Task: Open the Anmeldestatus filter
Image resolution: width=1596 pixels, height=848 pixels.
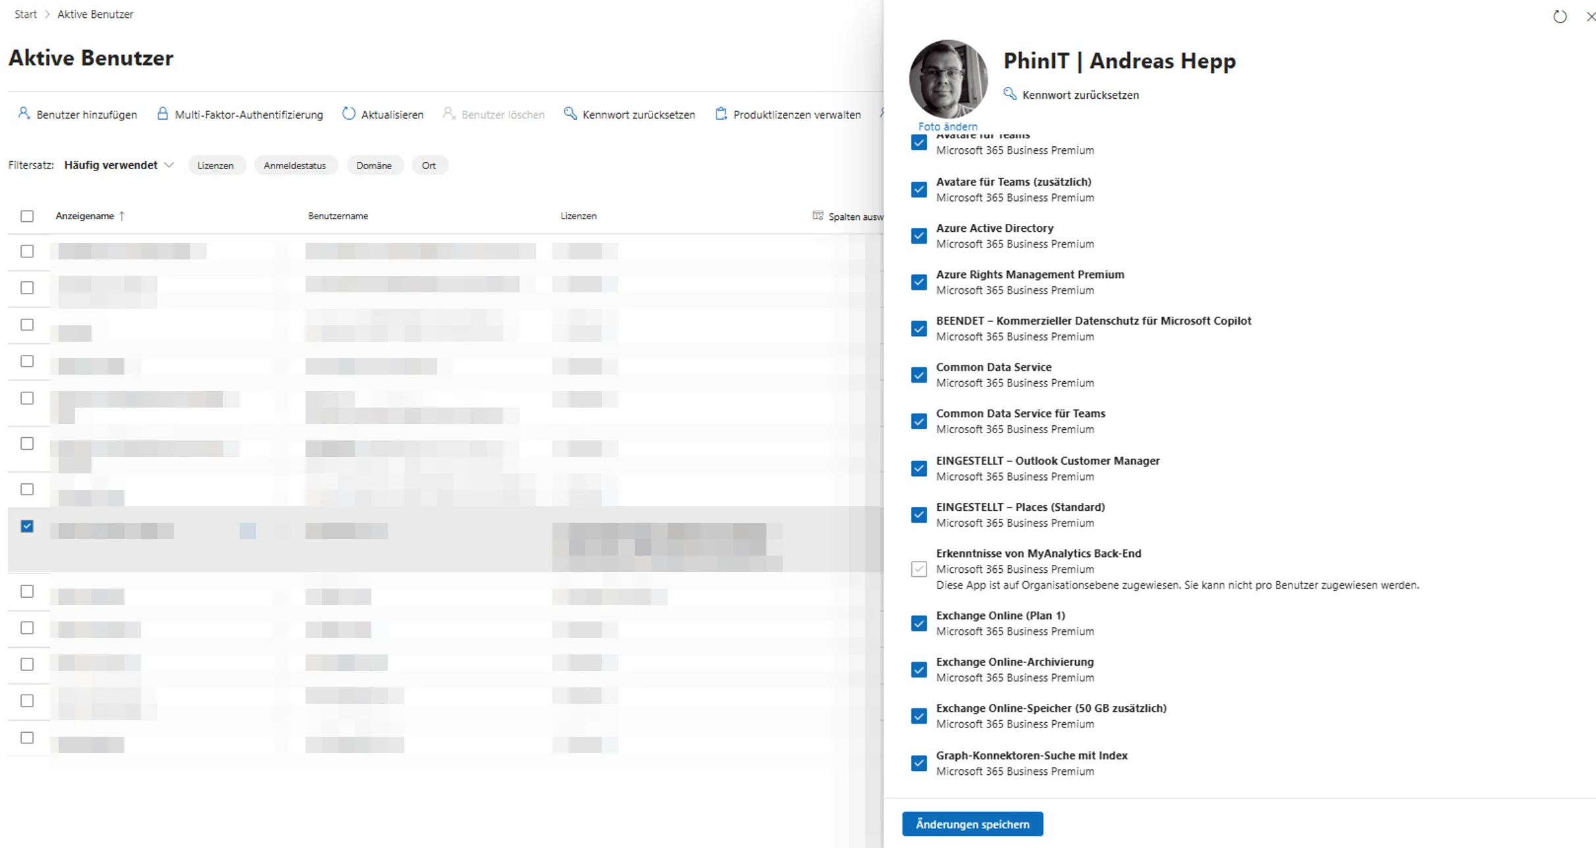Action: 295,165
